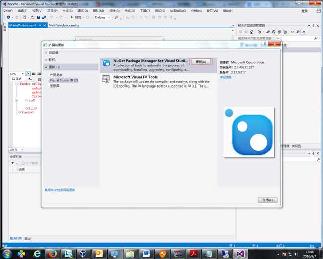Pin the Solution Explorer panel
This screenshot has width=323, height=259.
pyautogui.click(x=313, y=25)
